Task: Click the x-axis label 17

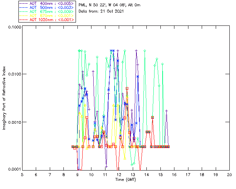Action: [x=188, y=175]
